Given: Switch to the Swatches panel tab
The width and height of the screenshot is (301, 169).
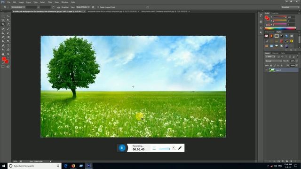Looking at the screenshot, I should [275, 13].
